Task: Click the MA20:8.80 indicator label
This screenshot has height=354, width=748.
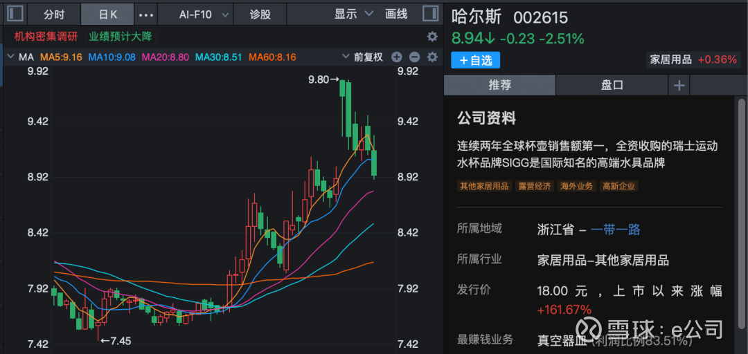Action: [166, 57]
